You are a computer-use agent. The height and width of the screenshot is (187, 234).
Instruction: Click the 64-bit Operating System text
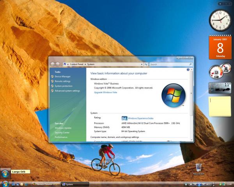tap(133, 131)
